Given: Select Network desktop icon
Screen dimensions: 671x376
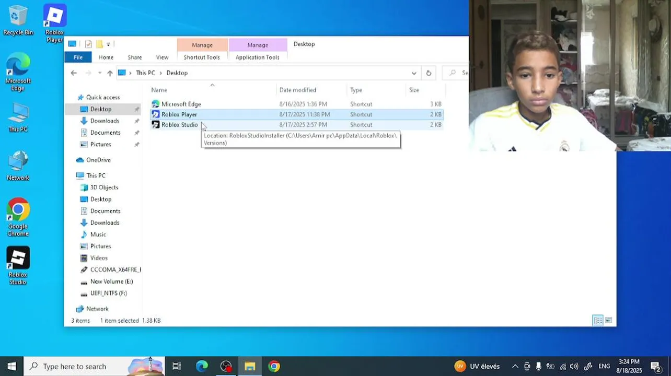Looking at the screenshot, I should pos(18,166).
